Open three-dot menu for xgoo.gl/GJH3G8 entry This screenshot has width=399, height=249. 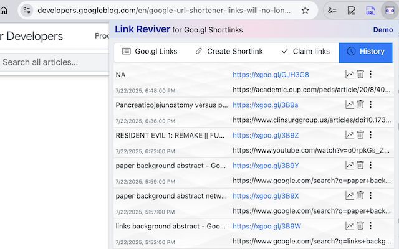370,75
